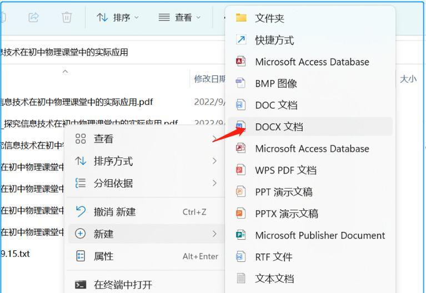Select WPS PDF 文档 in the new submenu
This screenshot has width=426, height=293.
tap(310, 170)
